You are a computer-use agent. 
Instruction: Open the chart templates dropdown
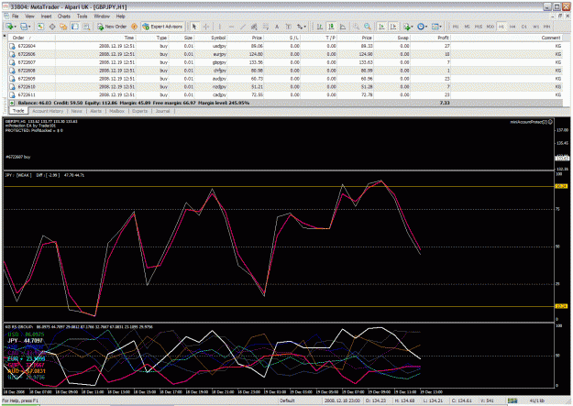tap(436, 27)
